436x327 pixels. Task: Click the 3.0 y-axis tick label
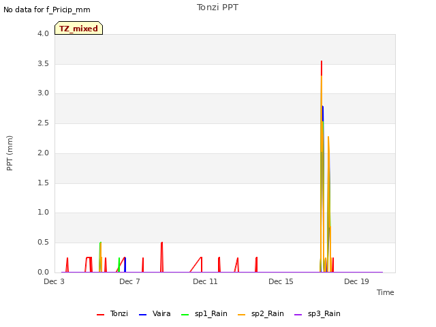point(43,93)
